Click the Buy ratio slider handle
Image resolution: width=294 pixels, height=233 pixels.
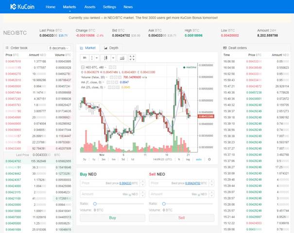click(95, 203)
